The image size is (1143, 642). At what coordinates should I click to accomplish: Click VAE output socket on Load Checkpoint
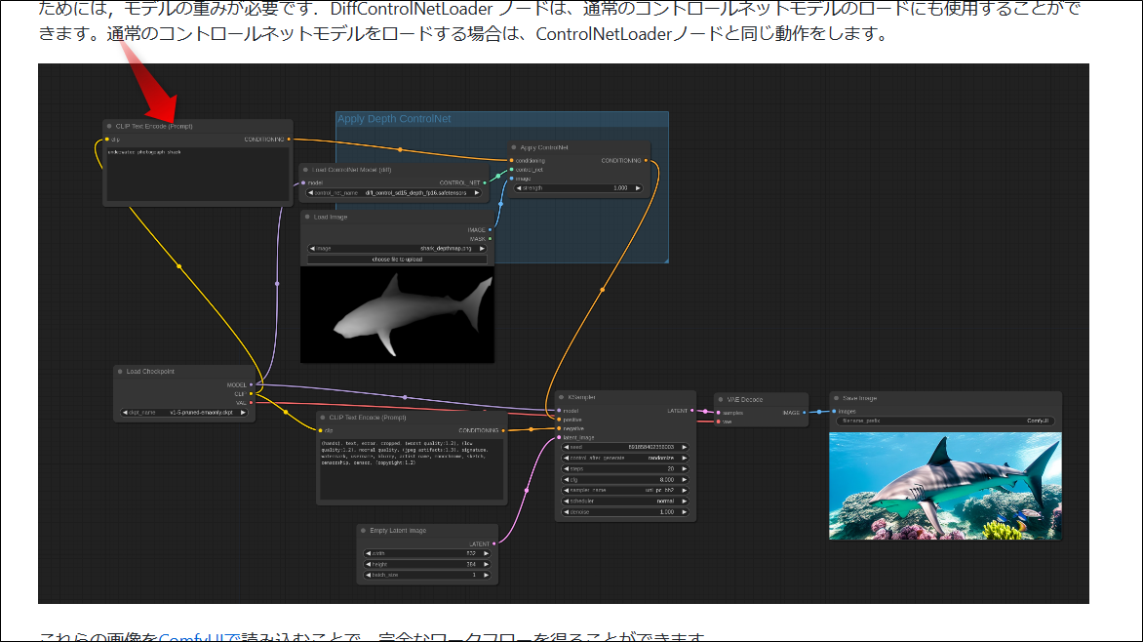[252, 403]
